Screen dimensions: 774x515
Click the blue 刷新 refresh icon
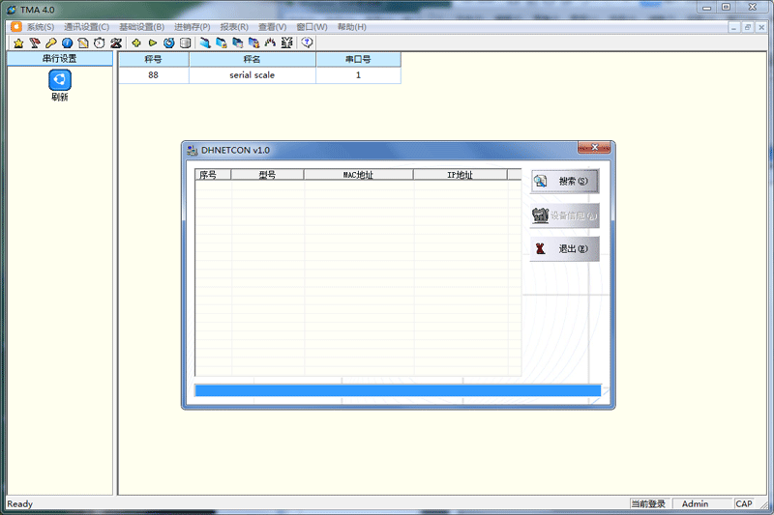[60, 80]
